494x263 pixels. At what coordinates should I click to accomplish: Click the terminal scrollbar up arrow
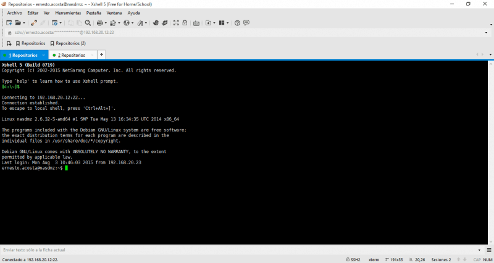(491, 64)
